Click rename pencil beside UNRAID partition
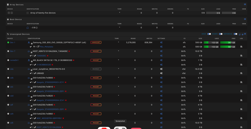 coord(35,73)
